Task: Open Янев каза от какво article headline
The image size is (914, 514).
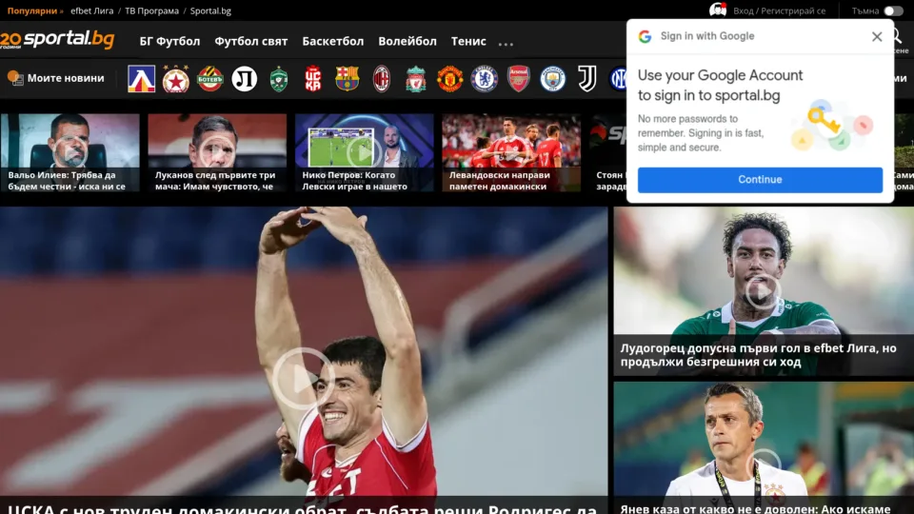Action: 755,508
